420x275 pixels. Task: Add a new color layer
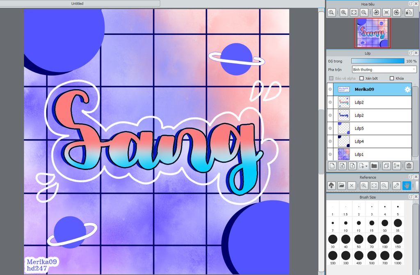[x=332, y=166]
